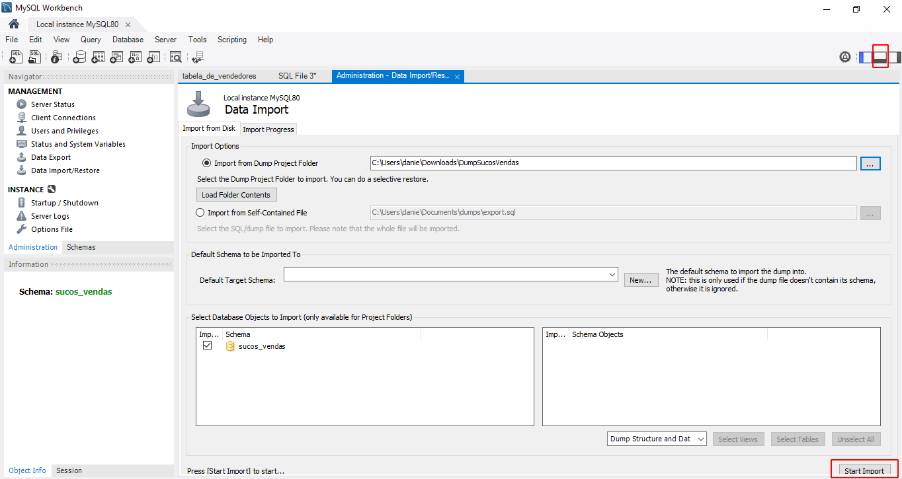Uncheck the sucos_vendas import checkbox
The height and width of the screenshot is (479, 902).
click(x=207, y=346)
